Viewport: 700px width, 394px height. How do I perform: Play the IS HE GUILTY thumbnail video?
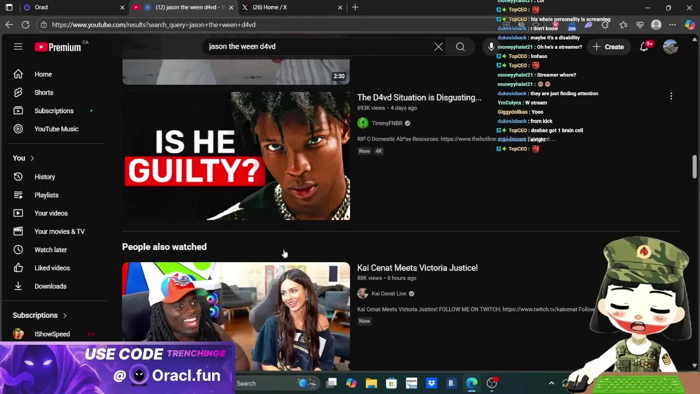236,156
